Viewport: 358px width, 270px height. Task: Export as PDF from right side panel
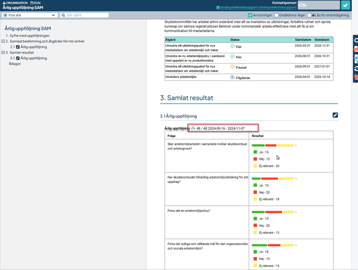(356, 49)
